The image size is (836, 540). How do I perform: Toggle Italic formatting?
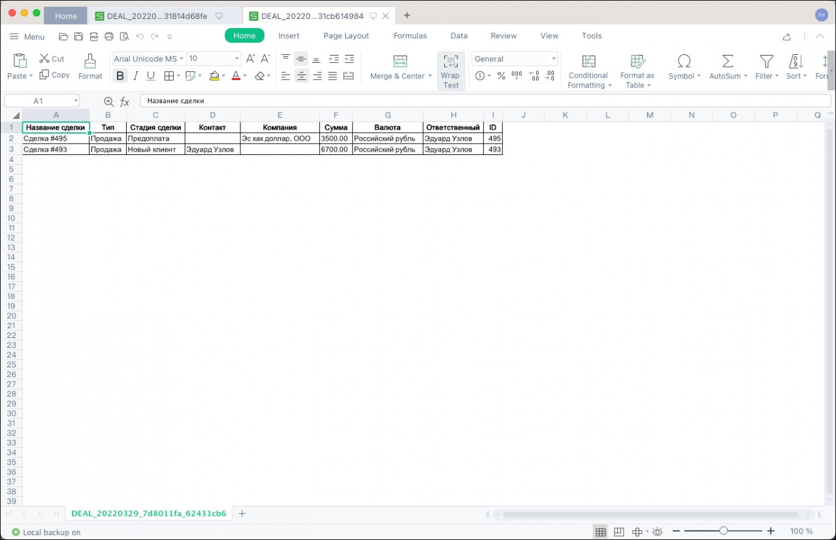[x=136, y=76]
